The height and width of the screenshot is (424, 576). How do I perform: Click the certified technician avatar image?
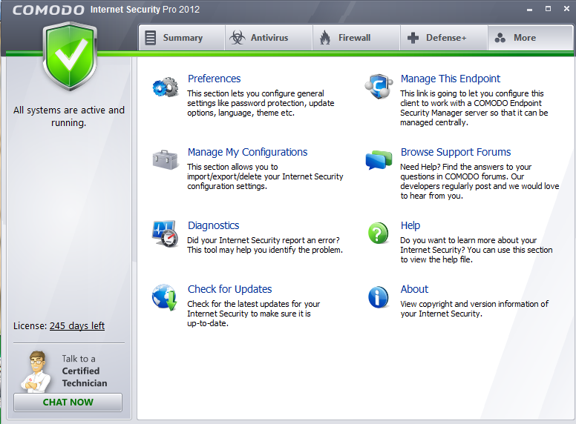35,371
